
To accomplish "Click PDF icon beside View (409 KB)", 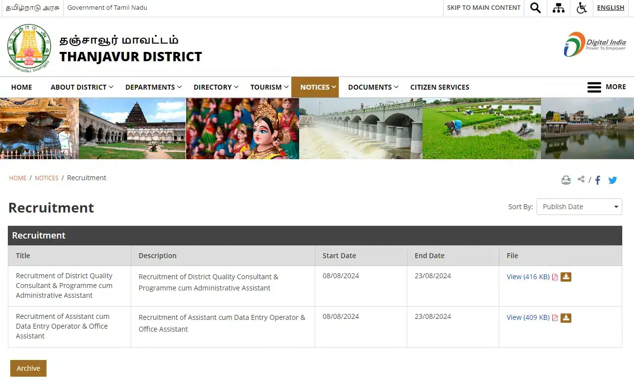I will coord(555,318).
